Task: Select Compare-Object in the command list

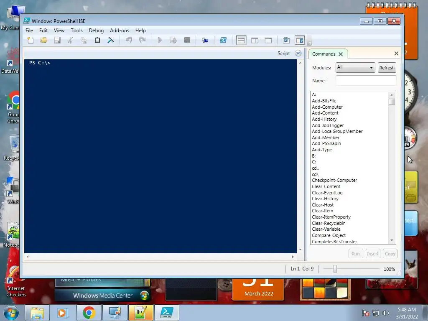Action: 329,235
